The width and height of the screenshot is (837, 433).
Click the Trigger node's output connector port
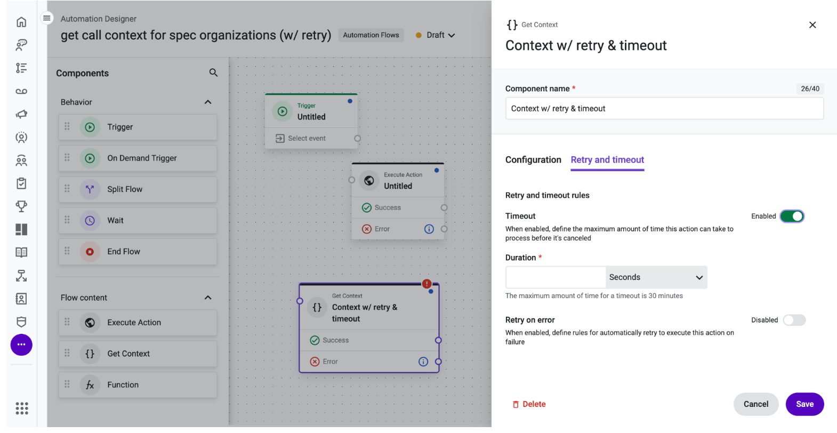(x=358, y=139)
